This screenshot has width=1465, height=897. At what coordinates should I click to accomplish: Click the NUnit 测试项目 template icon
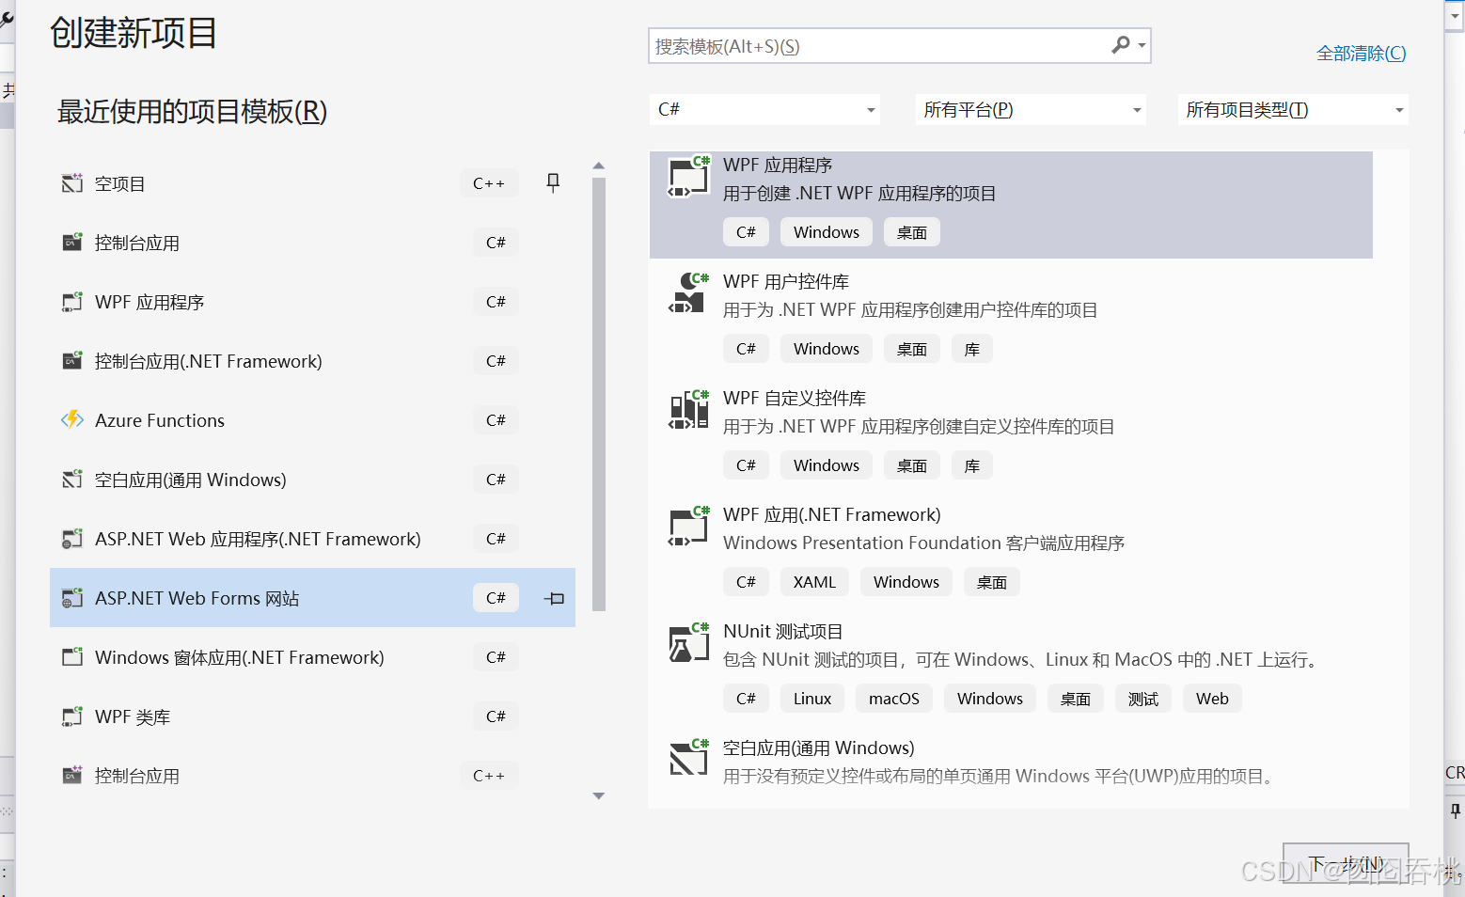[x=688, y=643]
